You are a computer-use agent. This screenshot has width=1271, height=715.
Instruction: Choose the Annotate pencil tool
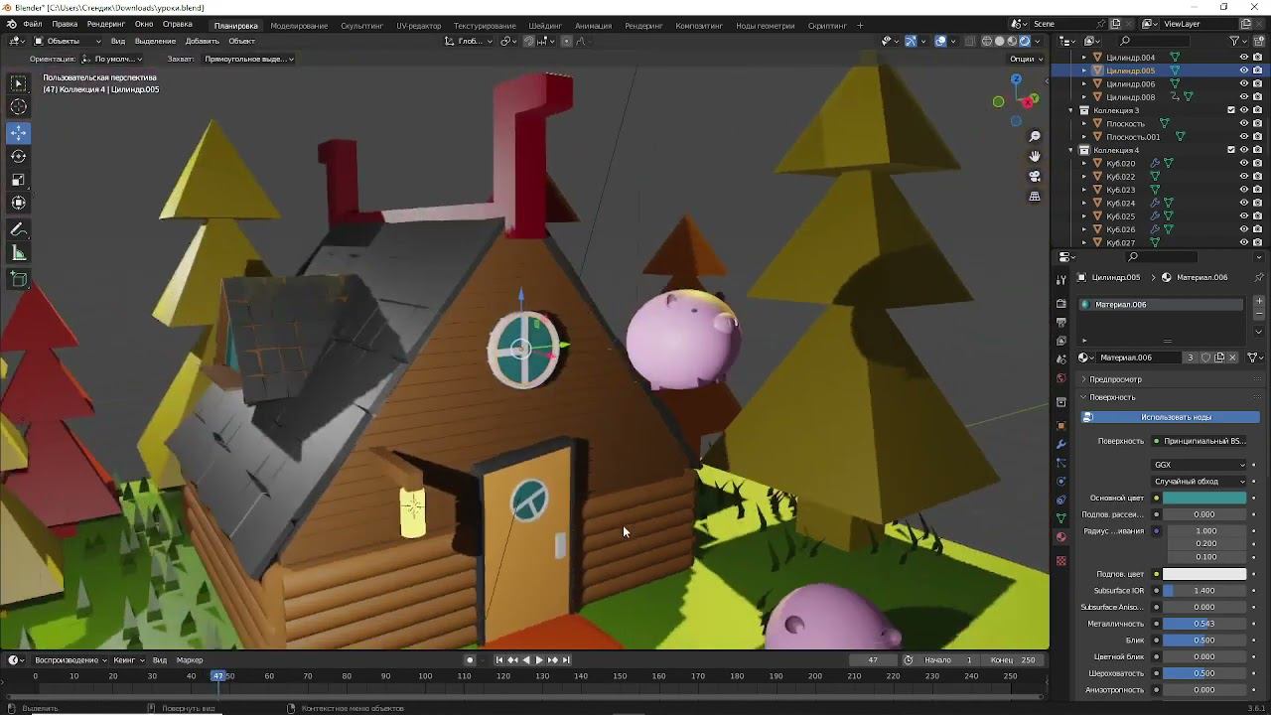click(19, 229)
